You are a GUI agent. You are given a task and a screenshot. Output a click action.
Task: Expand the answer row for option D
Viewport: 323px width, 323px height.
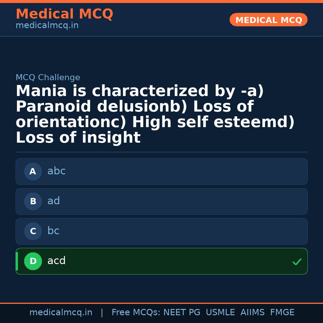pyautogui.click(x=161, y=261)
